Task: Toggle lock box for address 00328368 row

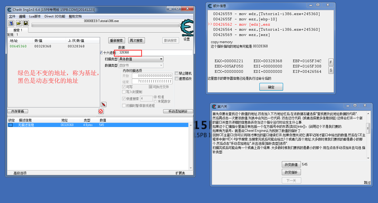Action: (11, 125)
